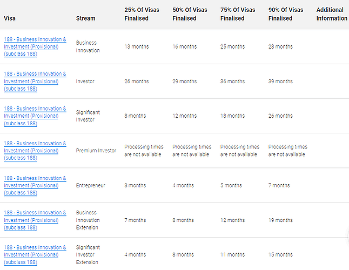Select the '25 months' cell

(232, 46)
